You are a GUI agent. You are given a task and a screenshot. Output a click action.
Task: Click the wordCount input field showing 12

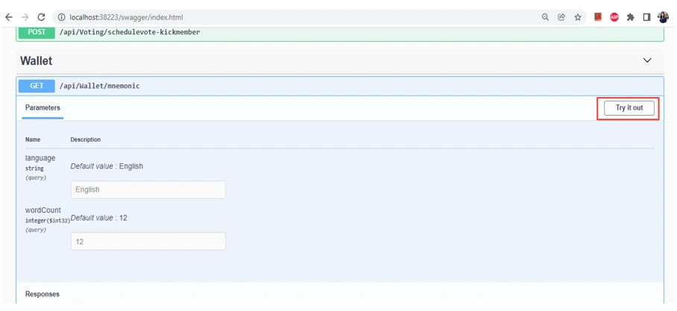(148, 242)
